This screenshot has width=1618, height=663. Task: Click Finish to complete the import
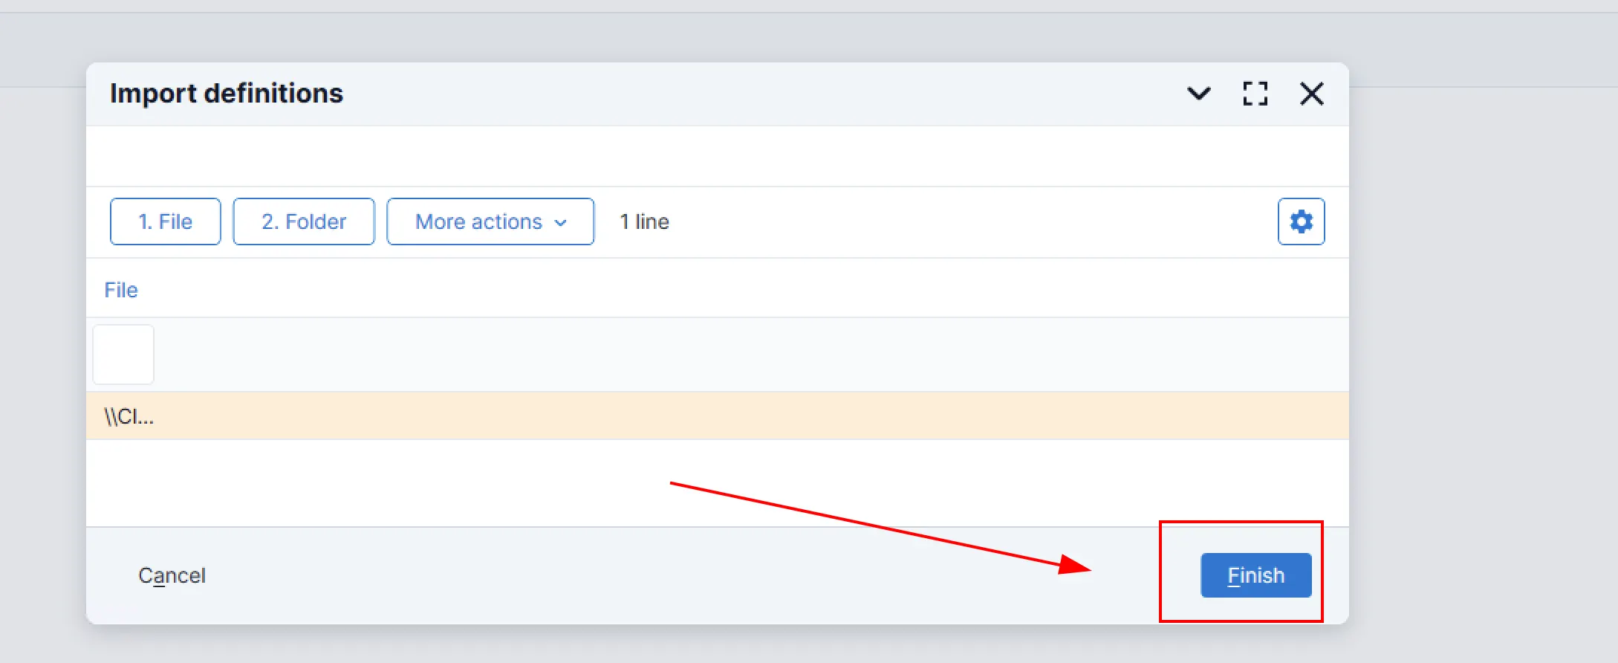(x=1255, y=575)
